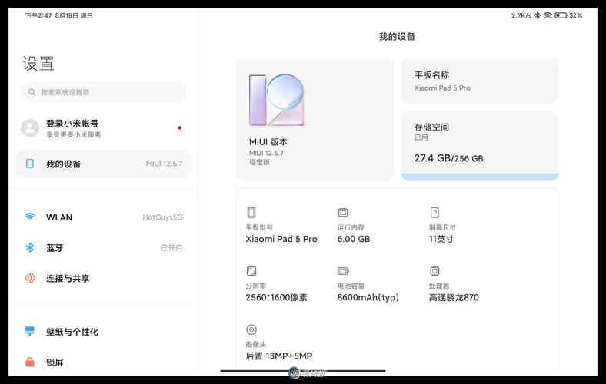Screen dimensions: 606x384
Task: Click the MIUI 12.5.7 value in sidebar
Action: (x=165, y=164)
